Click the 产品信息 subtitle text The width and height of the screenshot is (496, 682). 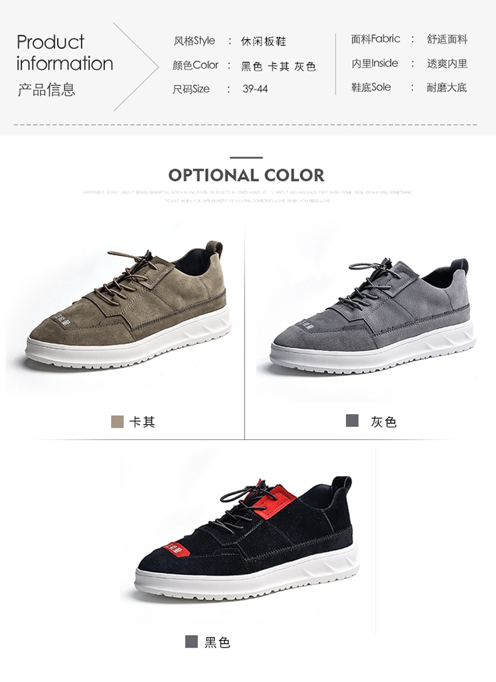pyautogui.click(x=46, y=89)
